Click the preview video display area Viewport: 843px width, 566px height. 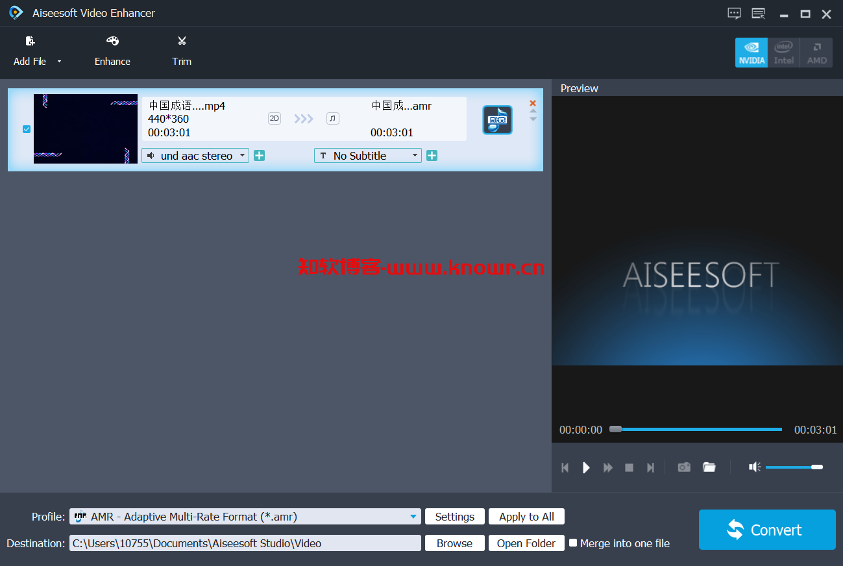697,230
